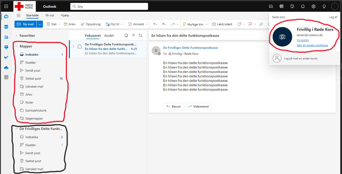Select all messages icon in list header
Image resolution: width=342 pixels, height=174 pixels.
[x=126, y=35]
